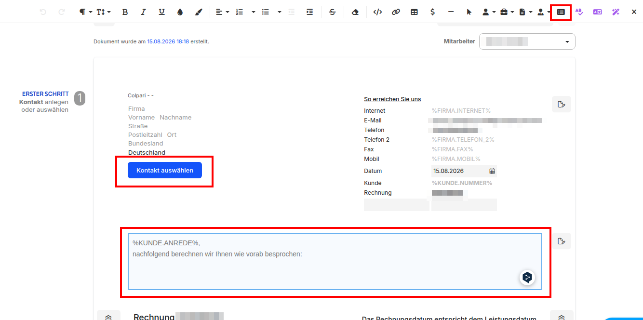Click the mouse pointer select icon

click(x=469, y=12)
